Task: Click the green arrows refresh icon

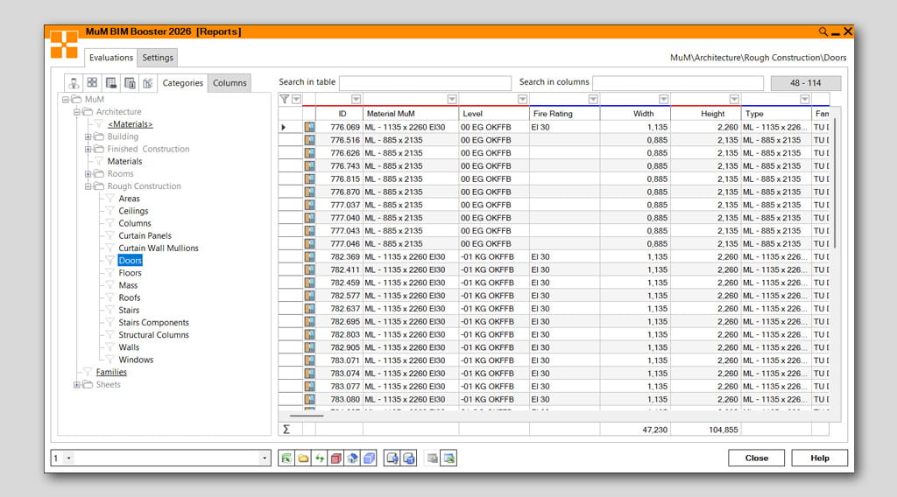Action: (319, 458)
